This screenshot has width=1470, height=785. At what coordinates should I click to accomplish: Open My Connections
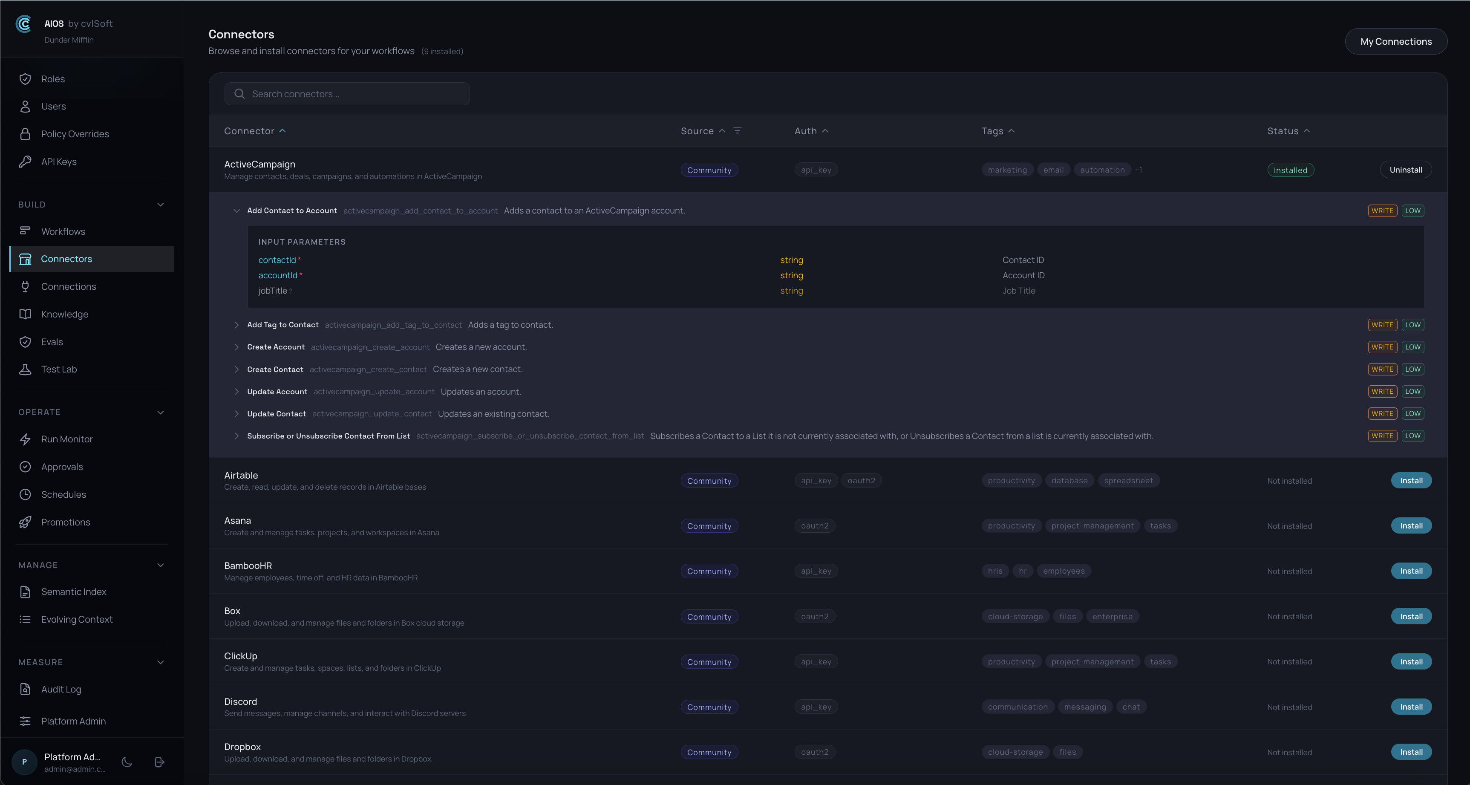click(1396, 41)
